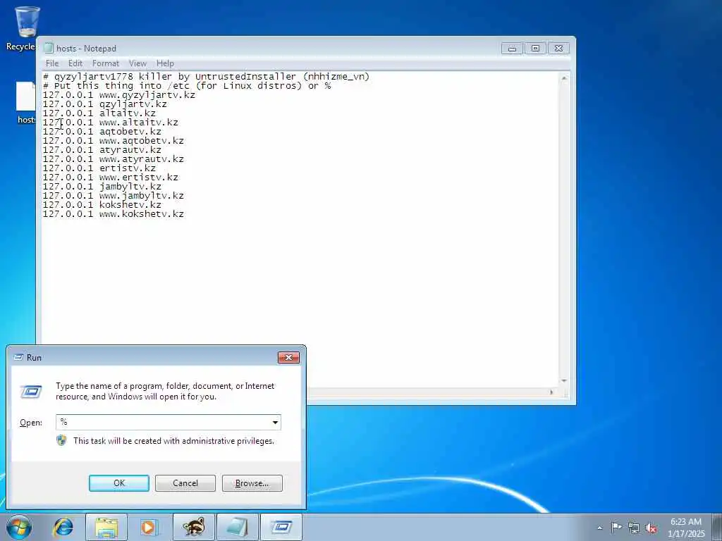Open Action Center flag in tray
Screen dimensions: 722x541
[x=616, y=527]
